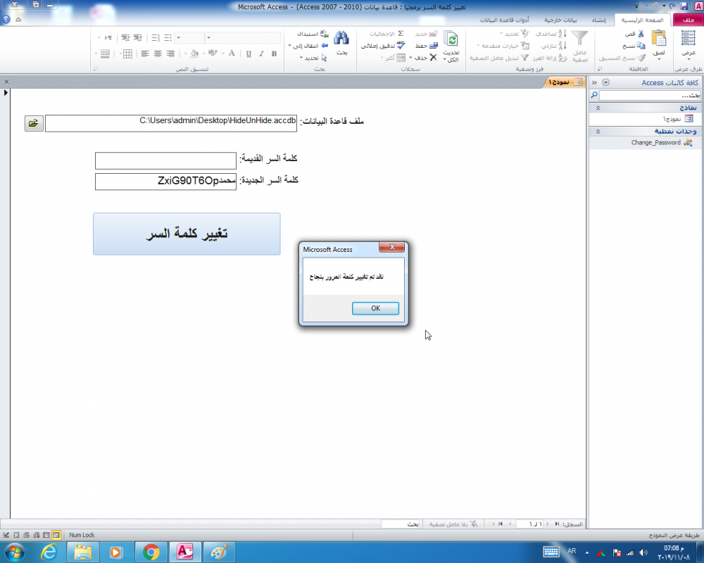Toggle Underline formatting
704x563 pixels.
pos(249,54)
